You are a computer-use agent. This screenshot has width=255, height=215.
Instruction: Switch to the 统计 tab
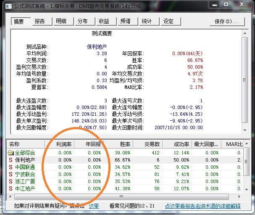(x=149, y=21)
